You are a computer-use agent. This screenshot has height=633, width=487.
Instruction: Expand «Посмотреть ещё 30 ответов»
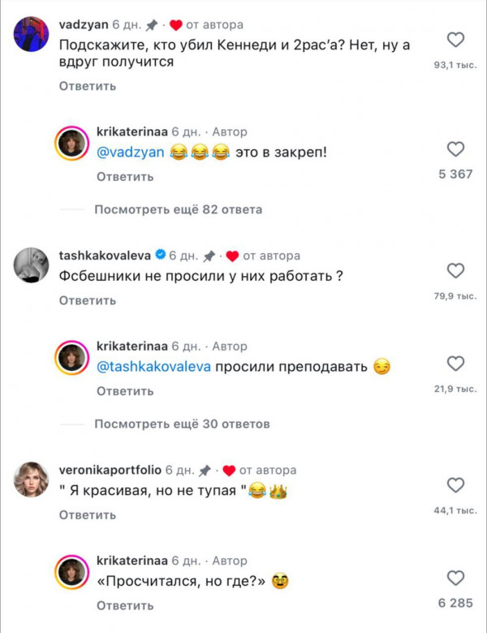(182, 424)
